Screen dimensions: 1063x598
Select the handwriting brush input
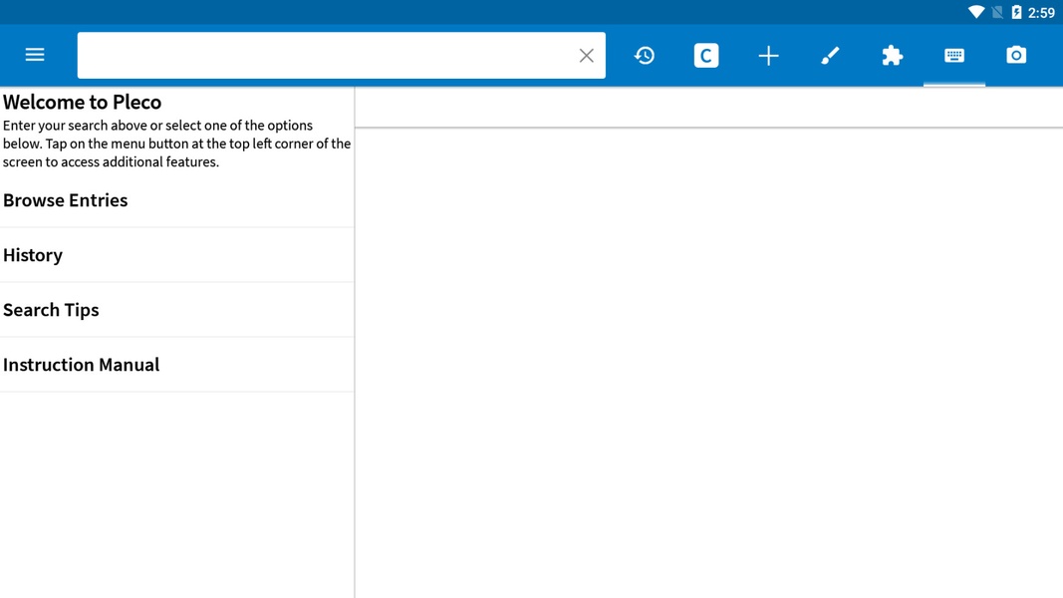coord(831,56)
